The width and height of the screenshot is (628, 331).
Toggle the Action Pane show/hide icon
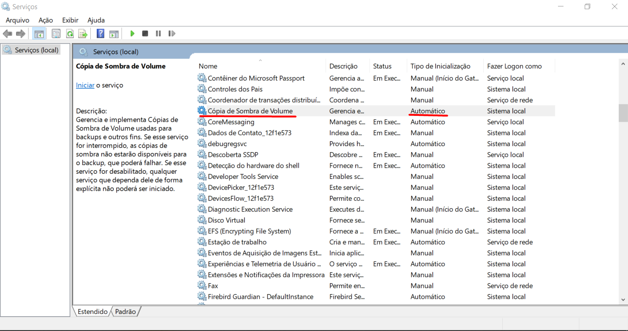(114, 34)
